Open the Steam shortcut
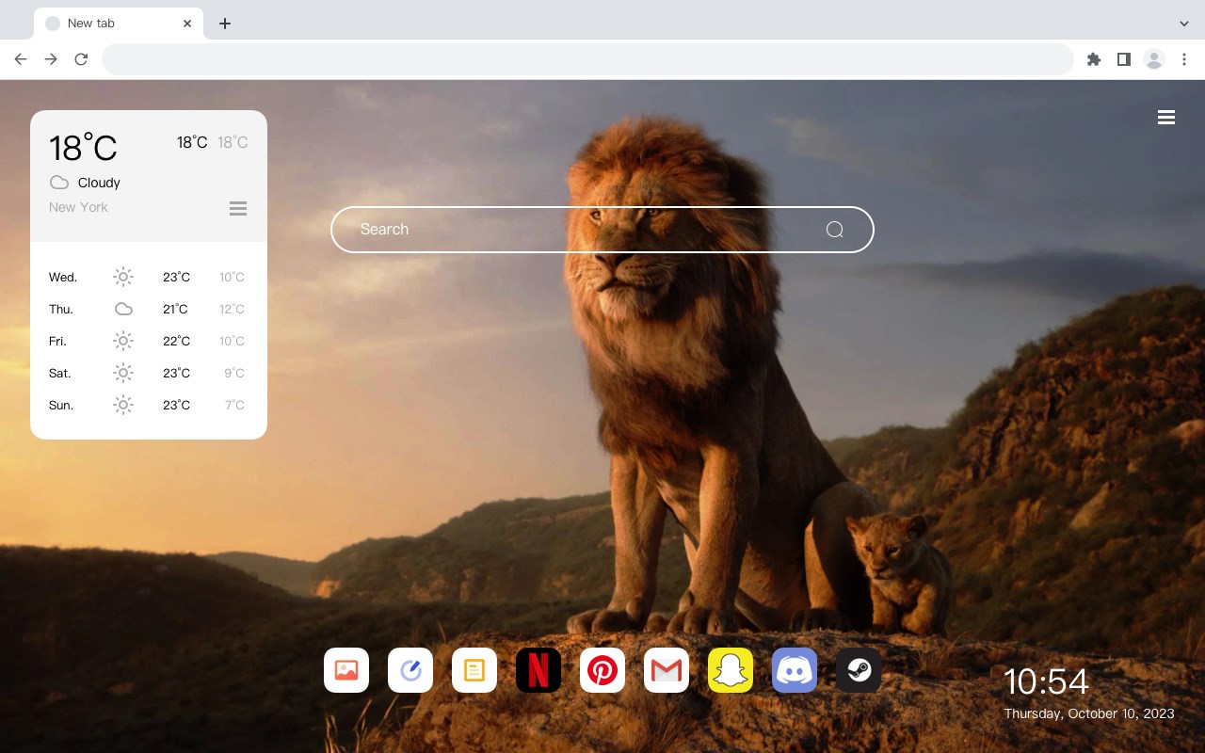The image size is (1205, 753). pos(859,670)
